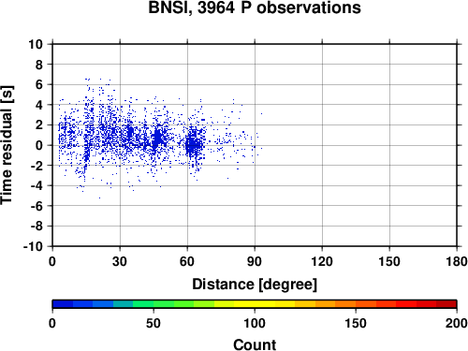Viewport: 468px width, 351px height.
Task: Click the colorbar tick label '100'
Action: [255, 323]
